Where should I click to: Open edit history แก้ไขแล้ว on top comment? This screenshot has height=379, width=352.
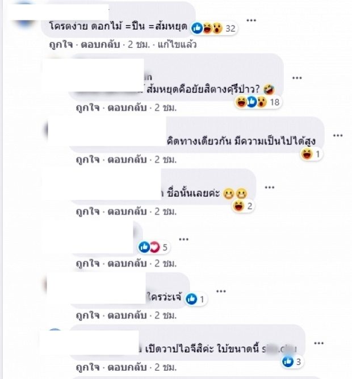pyautogui.click(x=177, y=45)
